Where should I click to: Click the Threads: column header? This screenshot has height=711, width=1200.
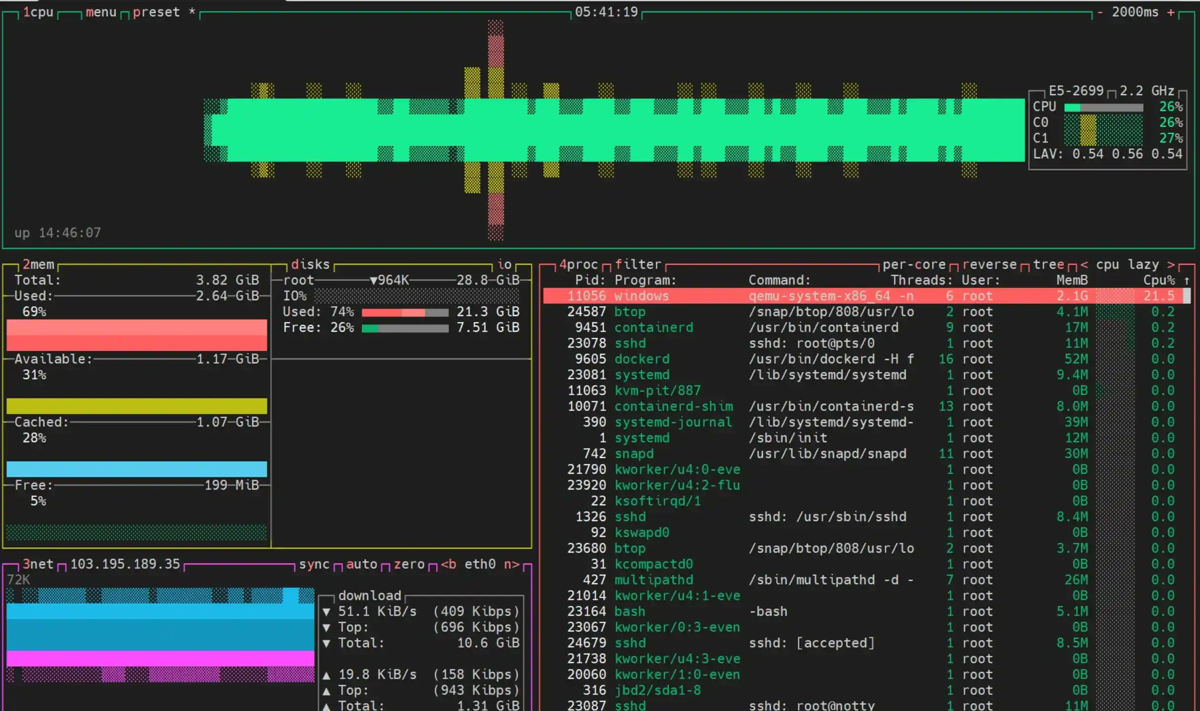click(922, 280)
